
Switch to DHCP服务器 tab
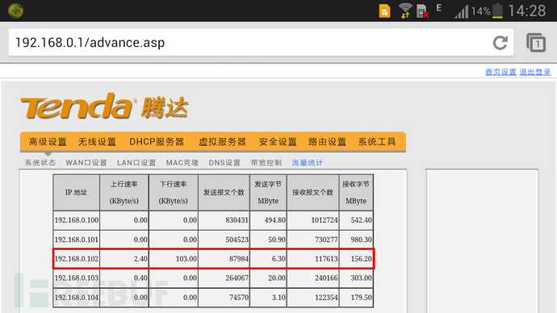157,142
